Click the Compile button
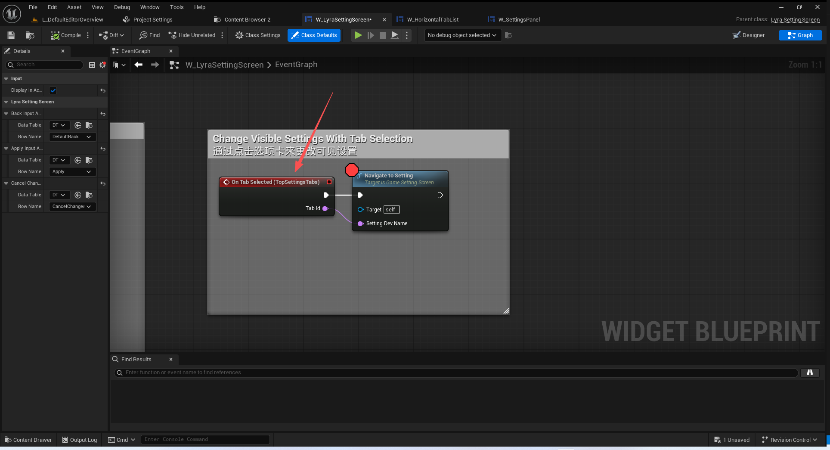Image resolution: width=830 pixels, height=450 pixels. pos(66,35)
